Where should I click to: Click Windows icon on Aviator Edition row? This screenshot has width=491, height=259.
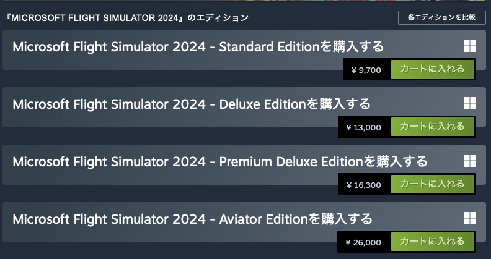[469, 218]
